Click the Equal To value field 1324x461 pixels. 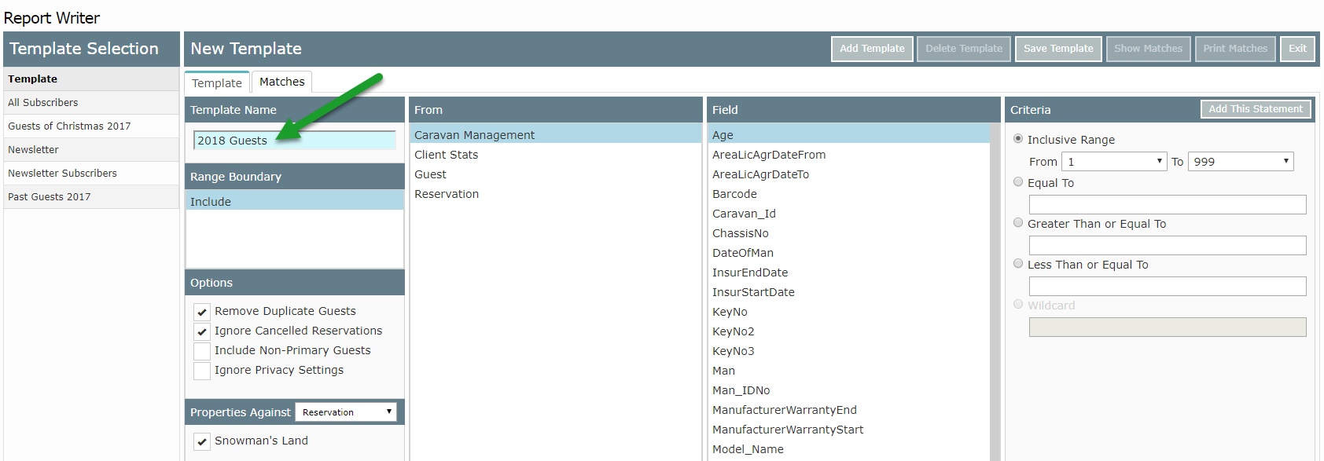click(1168, 204)
